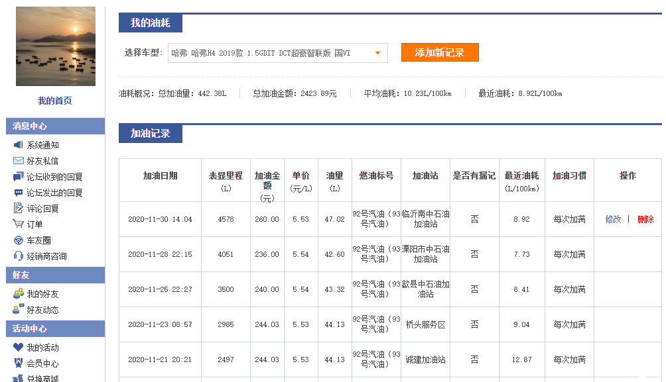This screenshot has height=382, width=666.
Task: Open the vehicle model dropdown
Action: point(277,53)
